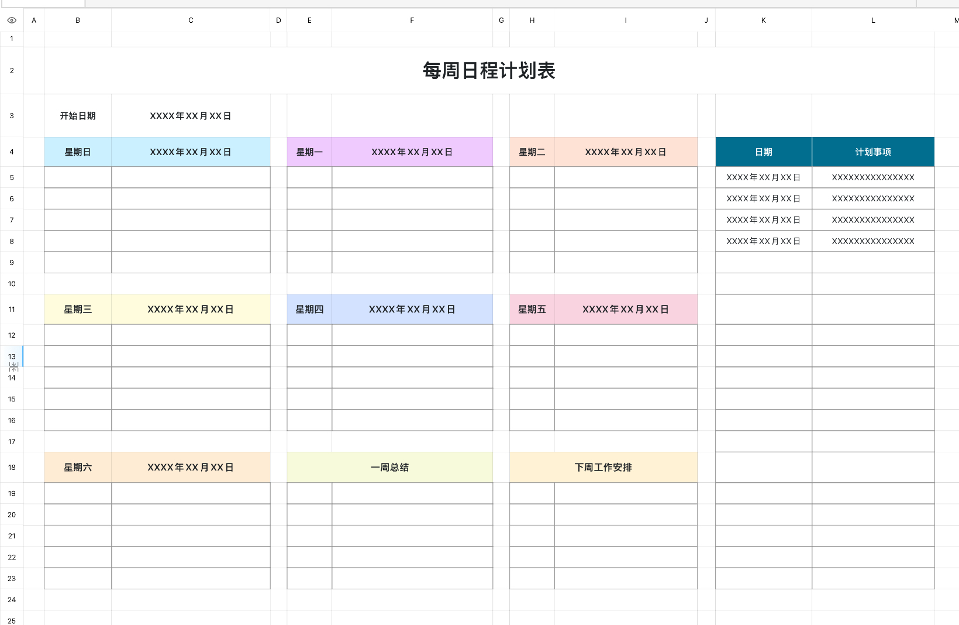This screenshot has height=625, width=959.
Task: Click the 星期六 header cell
Action: coord(78,468)
